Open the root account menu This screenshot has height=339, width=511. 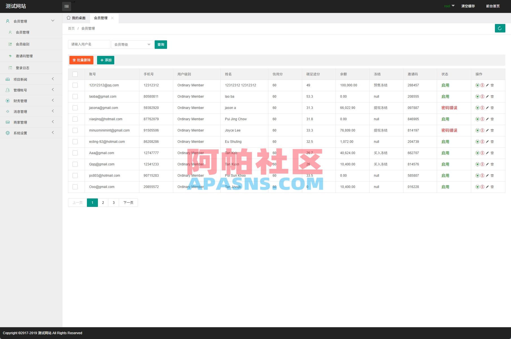pos(449,6)
